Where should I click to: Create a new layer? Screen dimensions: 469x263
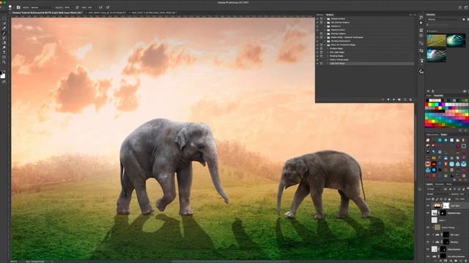click(x=460, y=261)
